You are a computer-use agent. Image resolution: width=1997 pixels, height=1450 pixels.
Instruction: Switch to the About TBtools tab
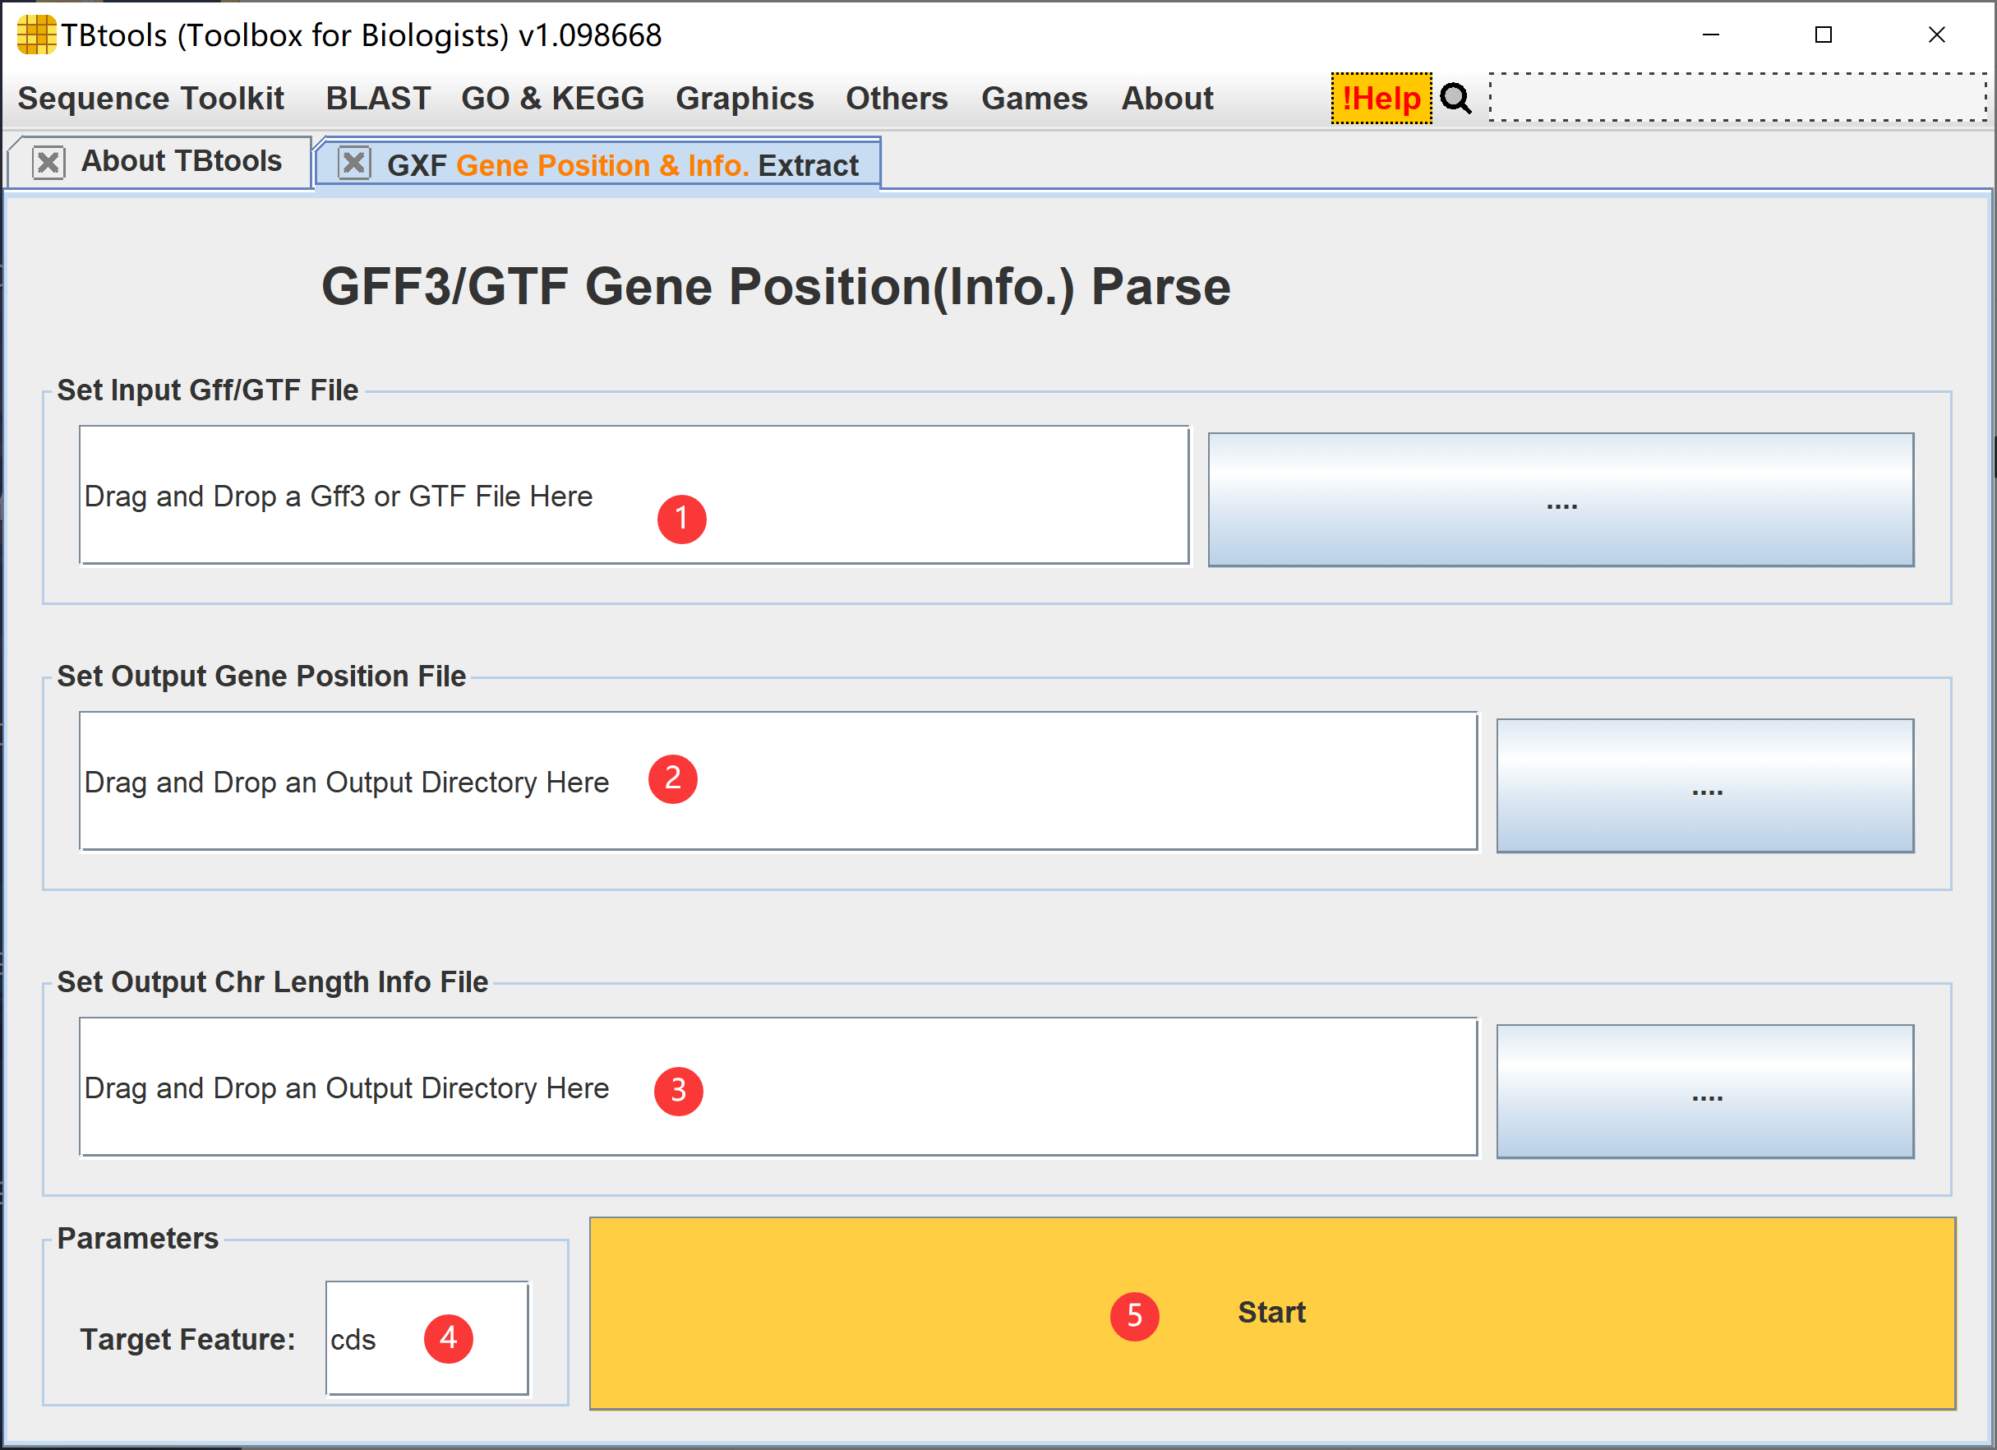click(x=182, y=162)
